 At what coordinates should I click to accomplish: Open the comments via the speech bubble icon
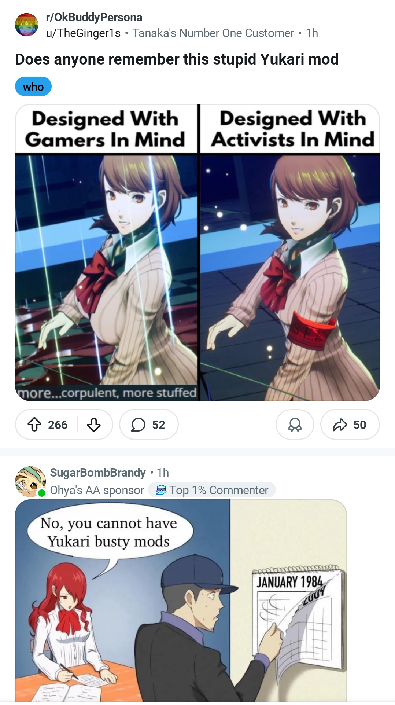[x=138, y=425]
